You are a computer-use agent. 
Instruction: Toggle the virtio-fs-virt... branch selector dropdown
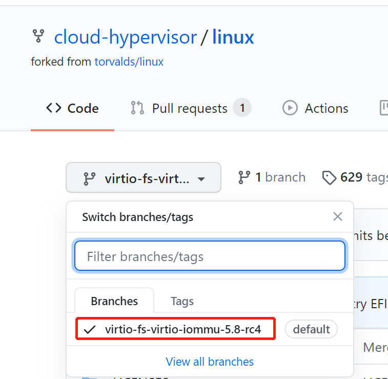(x=144, y=178)
